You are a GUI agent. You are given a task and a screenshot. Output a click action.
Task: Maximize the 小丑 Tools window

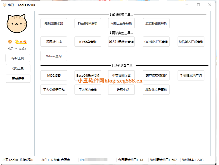tap(198, 5)
